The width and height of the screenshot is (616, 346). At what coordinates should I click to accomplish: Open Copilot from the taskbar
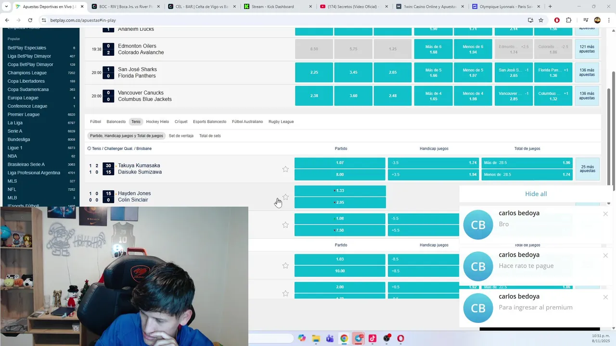point(302,338)
